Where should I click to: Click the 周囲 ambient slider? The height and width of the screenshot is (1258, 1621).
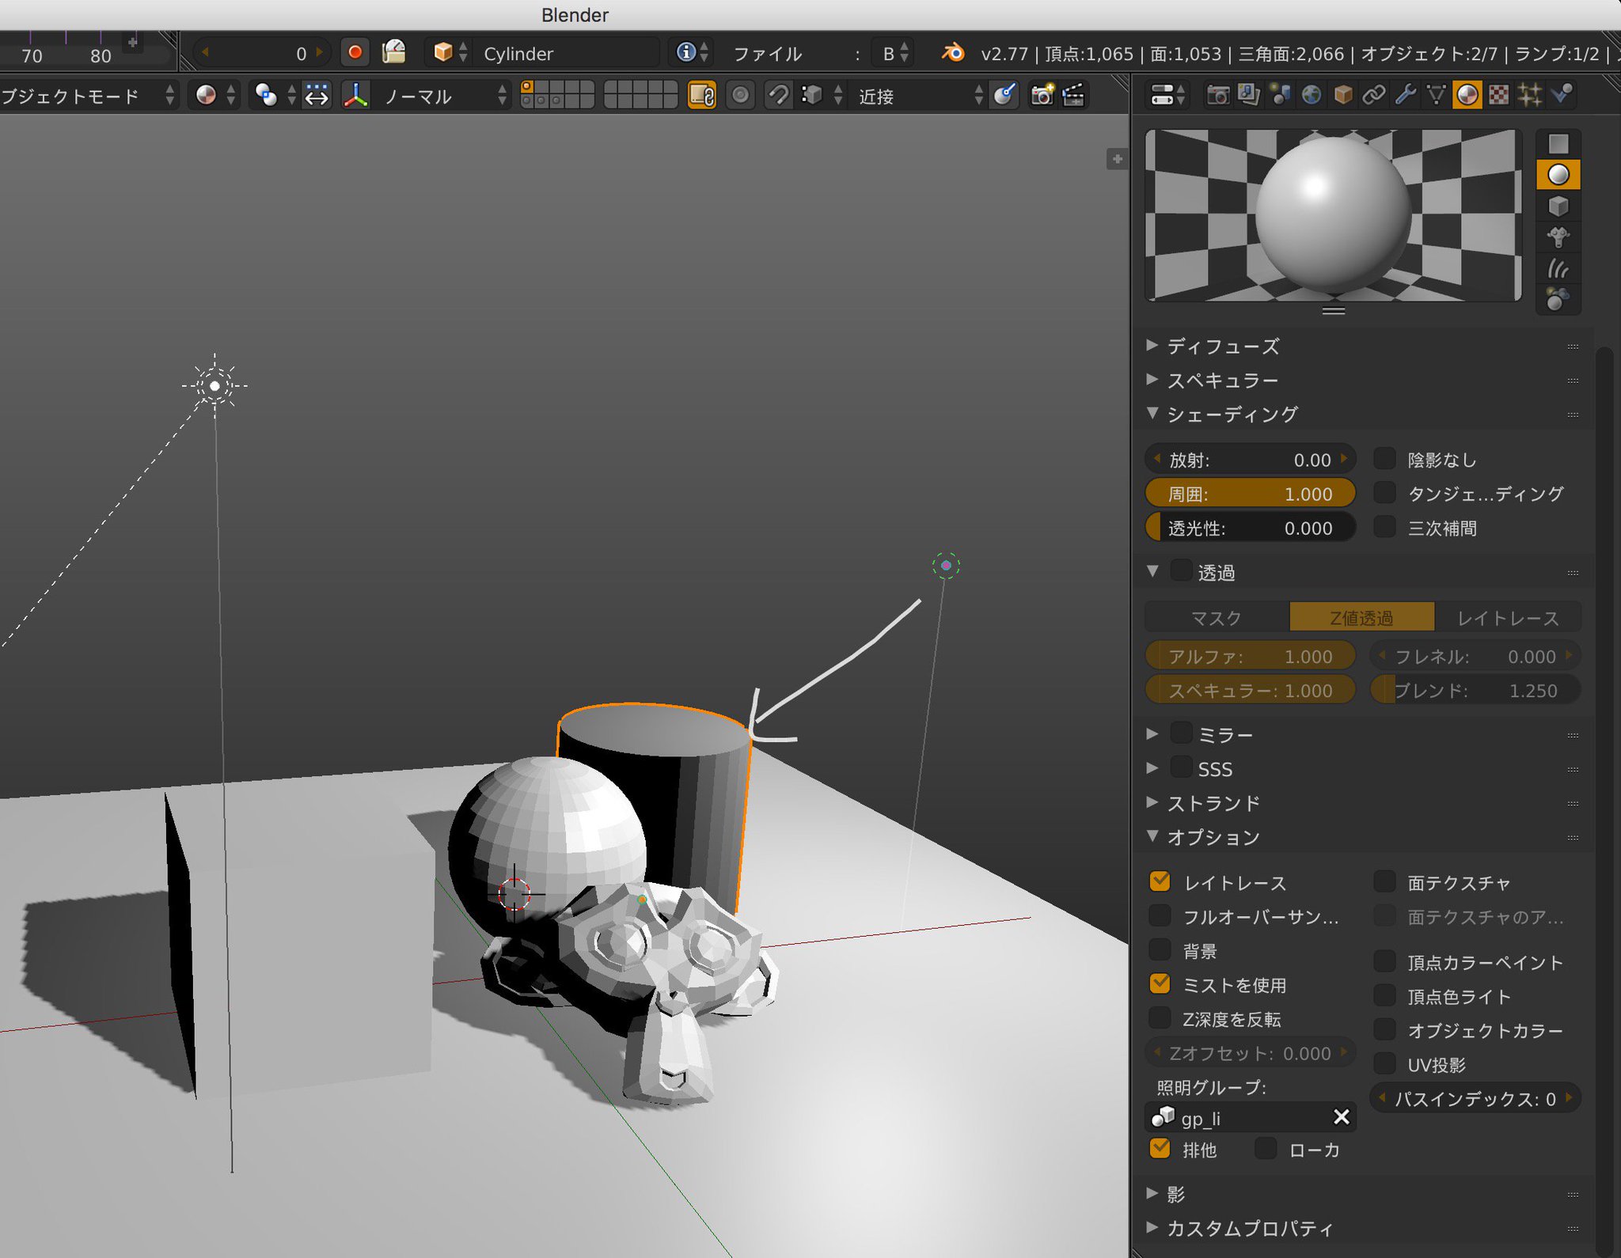1250,494
